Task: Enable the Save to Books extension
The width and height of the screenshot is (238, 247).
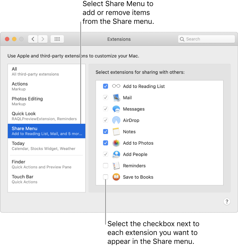Action: click(106, 177)
